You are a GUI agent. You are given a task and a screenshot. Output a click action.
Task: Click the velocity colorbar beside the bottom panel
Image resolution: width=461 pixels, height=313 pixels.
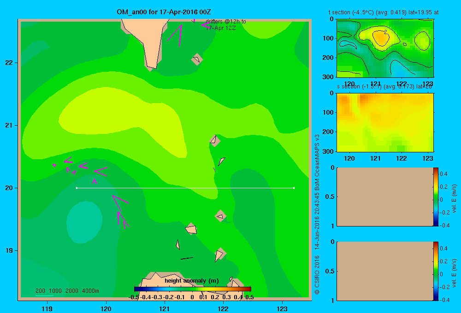point(436,271)
